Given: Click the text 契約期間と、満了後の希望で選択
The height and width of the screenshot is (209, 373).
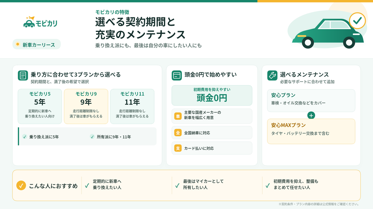Looking at the screenshot, I should click(60, 82).
